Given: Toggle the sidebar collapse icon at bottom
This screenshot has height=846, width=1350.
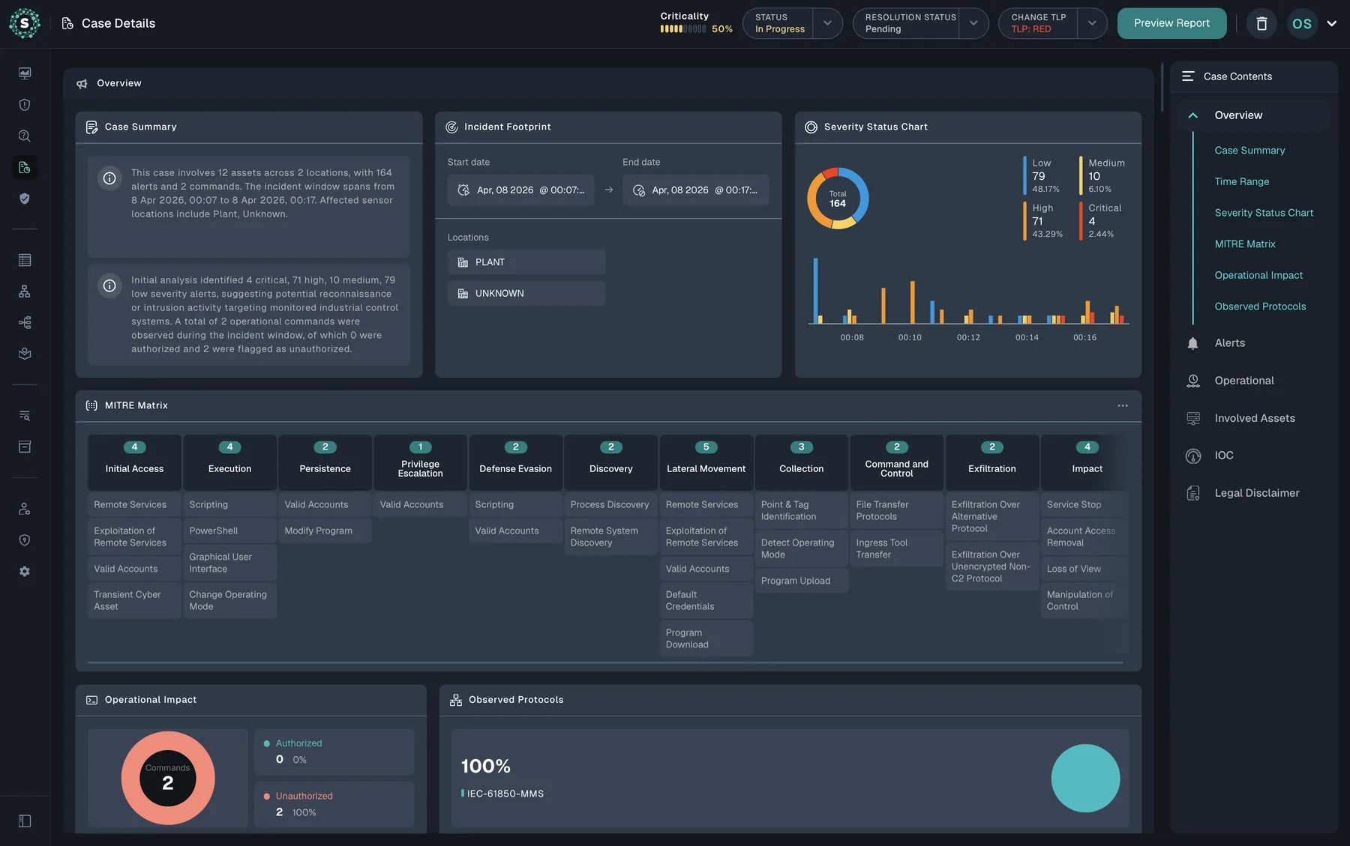Looking at the screenshot, I should [x=25, y=821].
